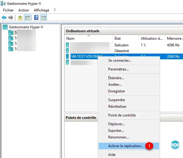The width and height of the screenshot is (183, 158).
Task: Select Paramètres... in the context menu
Action: 118,69
